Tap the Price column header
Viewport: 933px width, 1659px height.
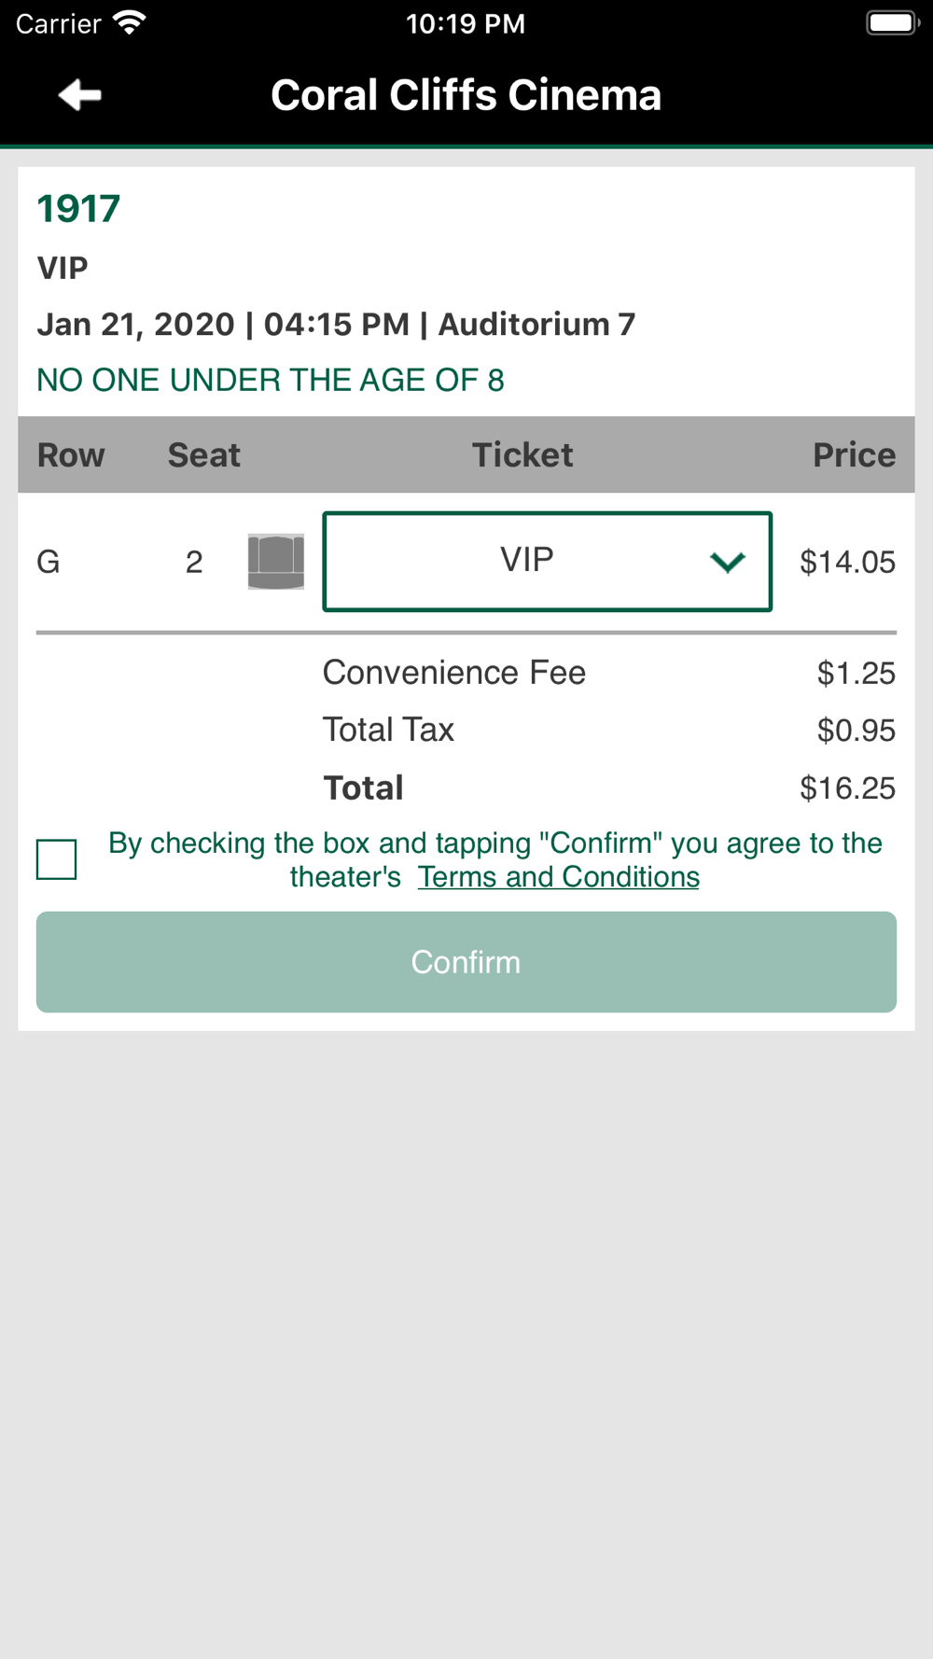coord(854,455)
